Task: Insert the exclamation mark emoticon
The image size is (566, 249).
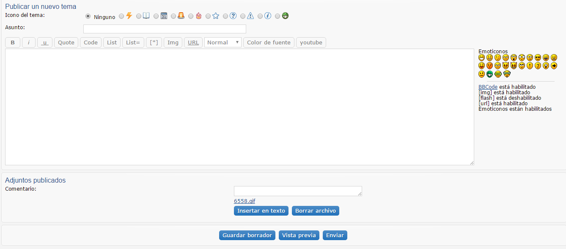Action: pyautogui.click(x=530, y=66)
